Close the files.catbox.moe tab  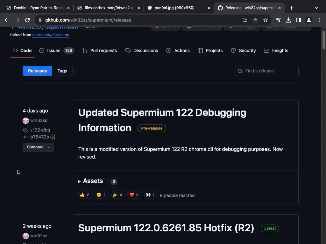point(139,8)
